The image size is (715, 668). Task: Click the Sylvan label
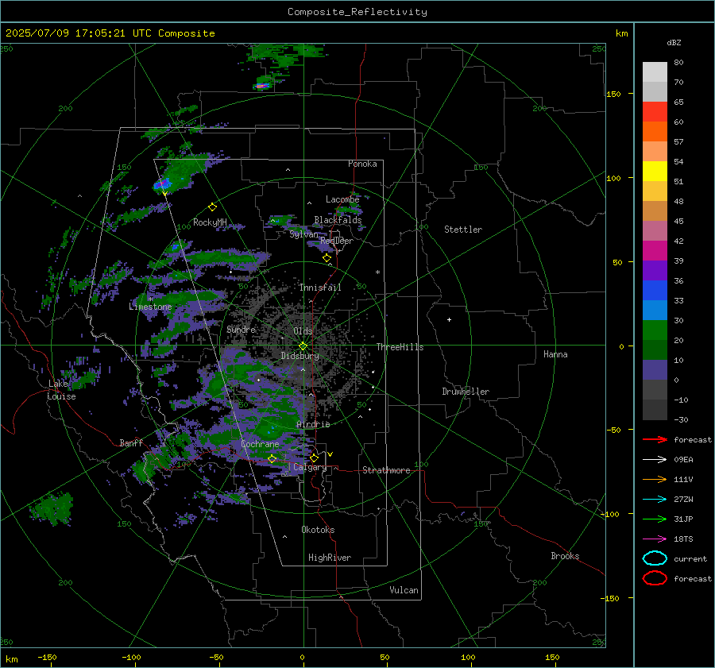pos(303,234)
